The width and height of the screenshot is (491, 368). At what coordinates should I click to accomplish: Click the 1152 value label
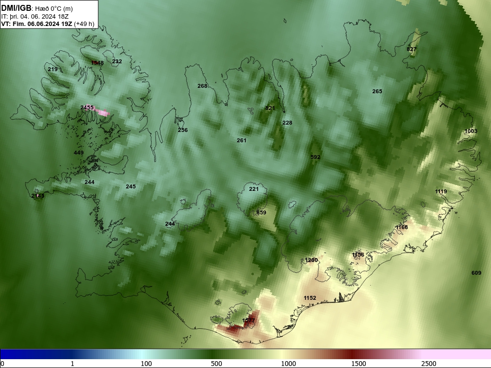coord(310,298)
